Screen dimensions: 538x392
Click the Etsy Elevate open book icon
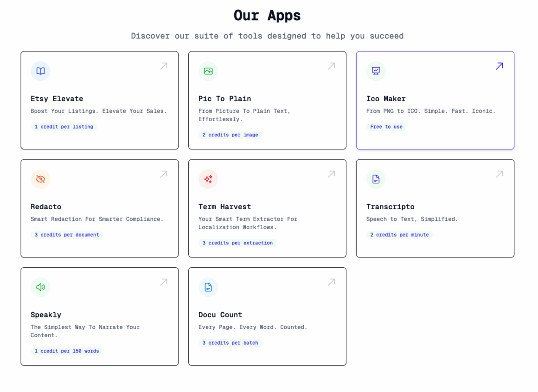(x=40, y=71)
